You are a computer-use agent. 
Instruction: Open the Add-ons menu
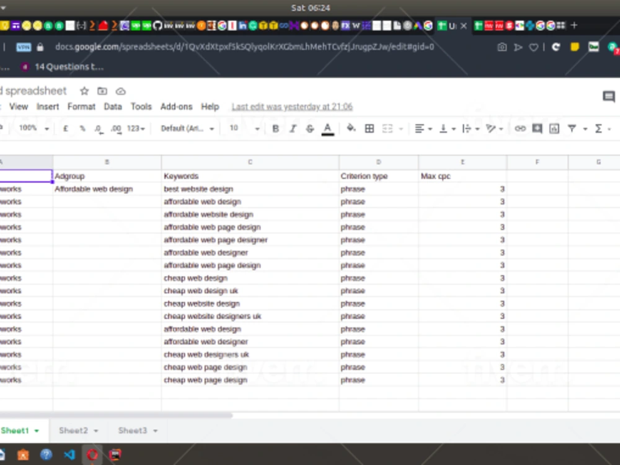pos(176,107)
